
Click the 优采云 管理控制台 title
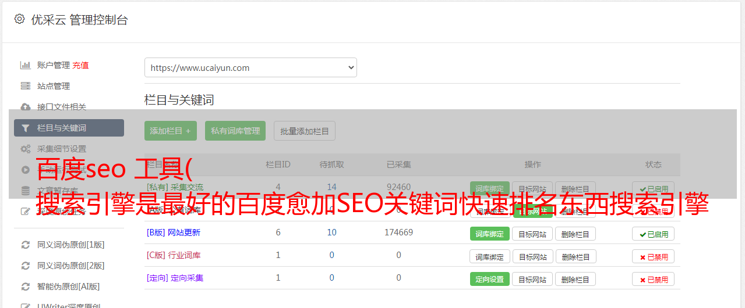click(79, 20)
